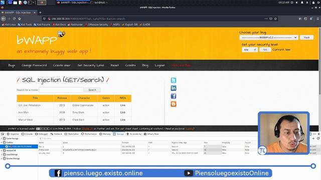321x180 pixels.
Task: Bookmark this page with the star
Action: (275, 18)
